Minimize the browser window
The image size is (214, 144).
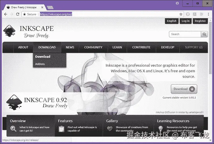coord(188,3)
